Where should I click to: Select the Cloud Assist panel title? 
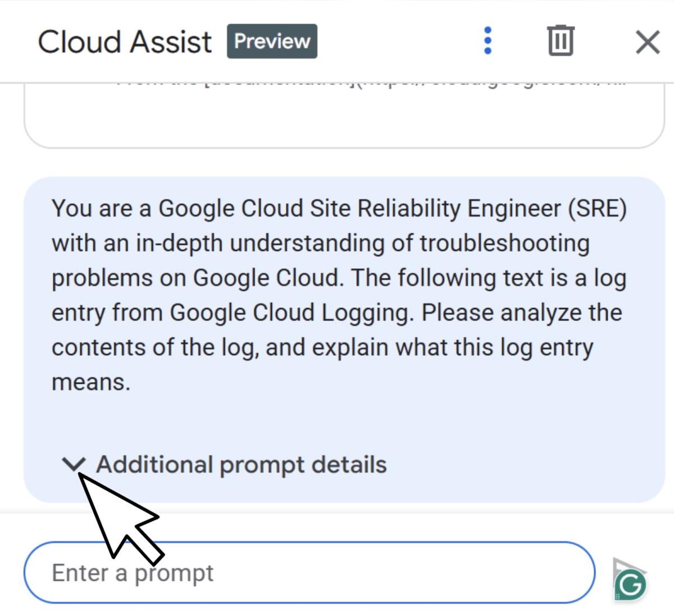pos(125,40)
